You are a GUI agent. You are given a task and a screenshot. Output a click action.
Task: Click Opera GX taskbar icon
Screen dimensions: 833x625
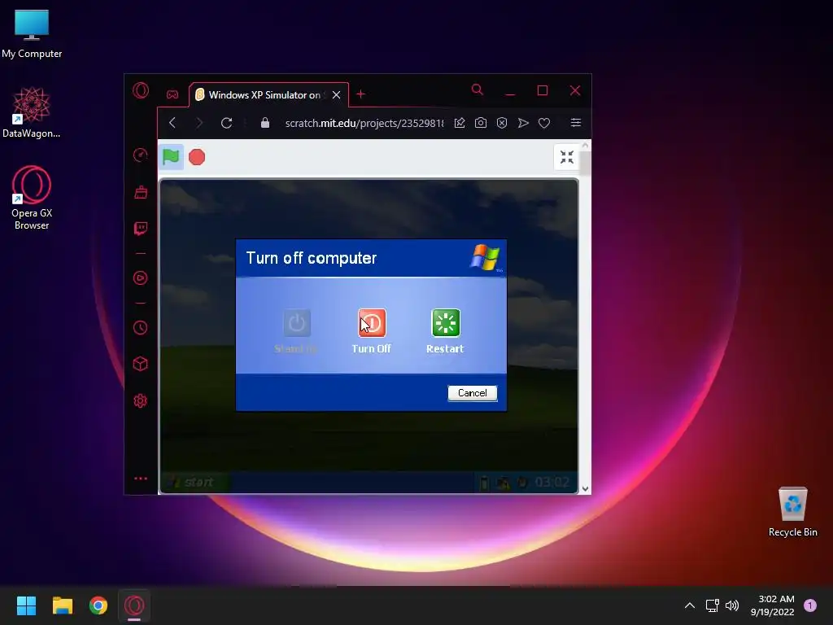(134, 605)
